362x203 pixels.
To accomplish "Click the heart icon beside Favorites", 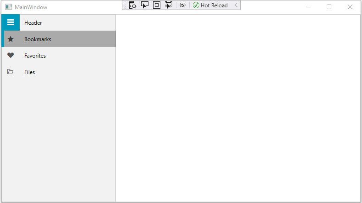I will pos(11,55).
